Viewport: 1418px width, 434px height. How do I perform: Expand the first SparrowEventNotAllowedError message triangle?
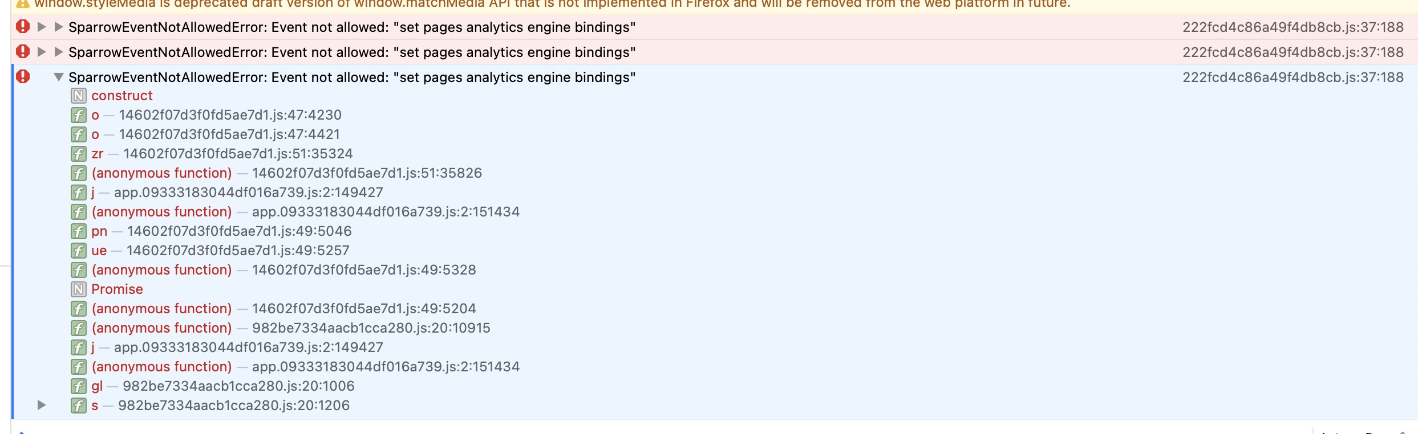tap(58, 27)
